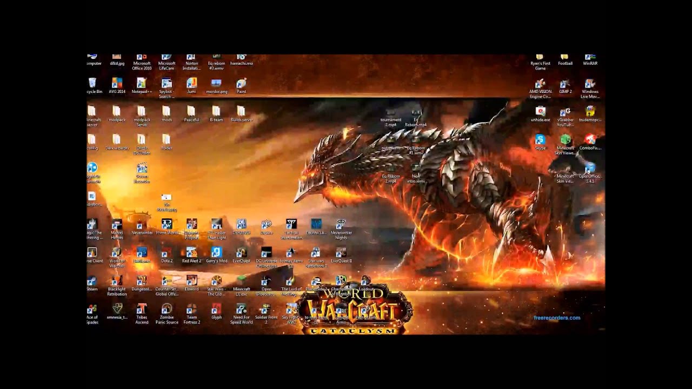Launch the Desura desktop shortcut
The width and height of the screenshot is (692, 389).
click(267, 227)
